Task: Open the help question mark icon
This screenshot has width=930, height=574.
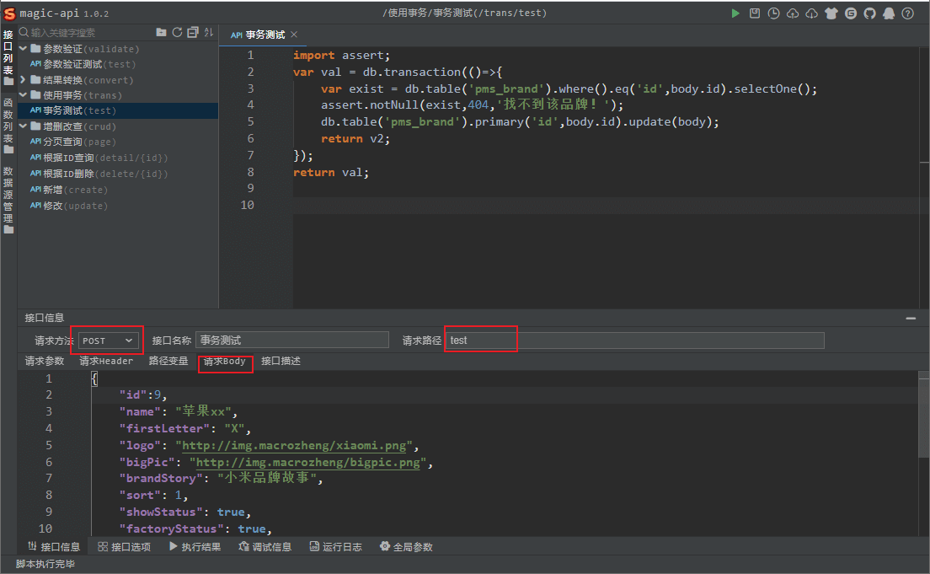Action: click(x=907, y=13)
